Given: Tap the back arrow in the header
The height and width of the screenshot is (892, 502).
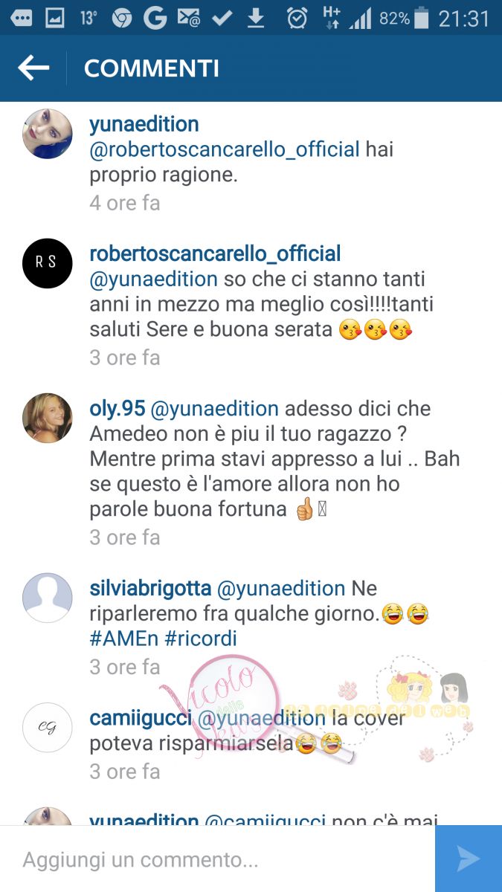Looking at the screenshot, I should click(x=33, y=68).
